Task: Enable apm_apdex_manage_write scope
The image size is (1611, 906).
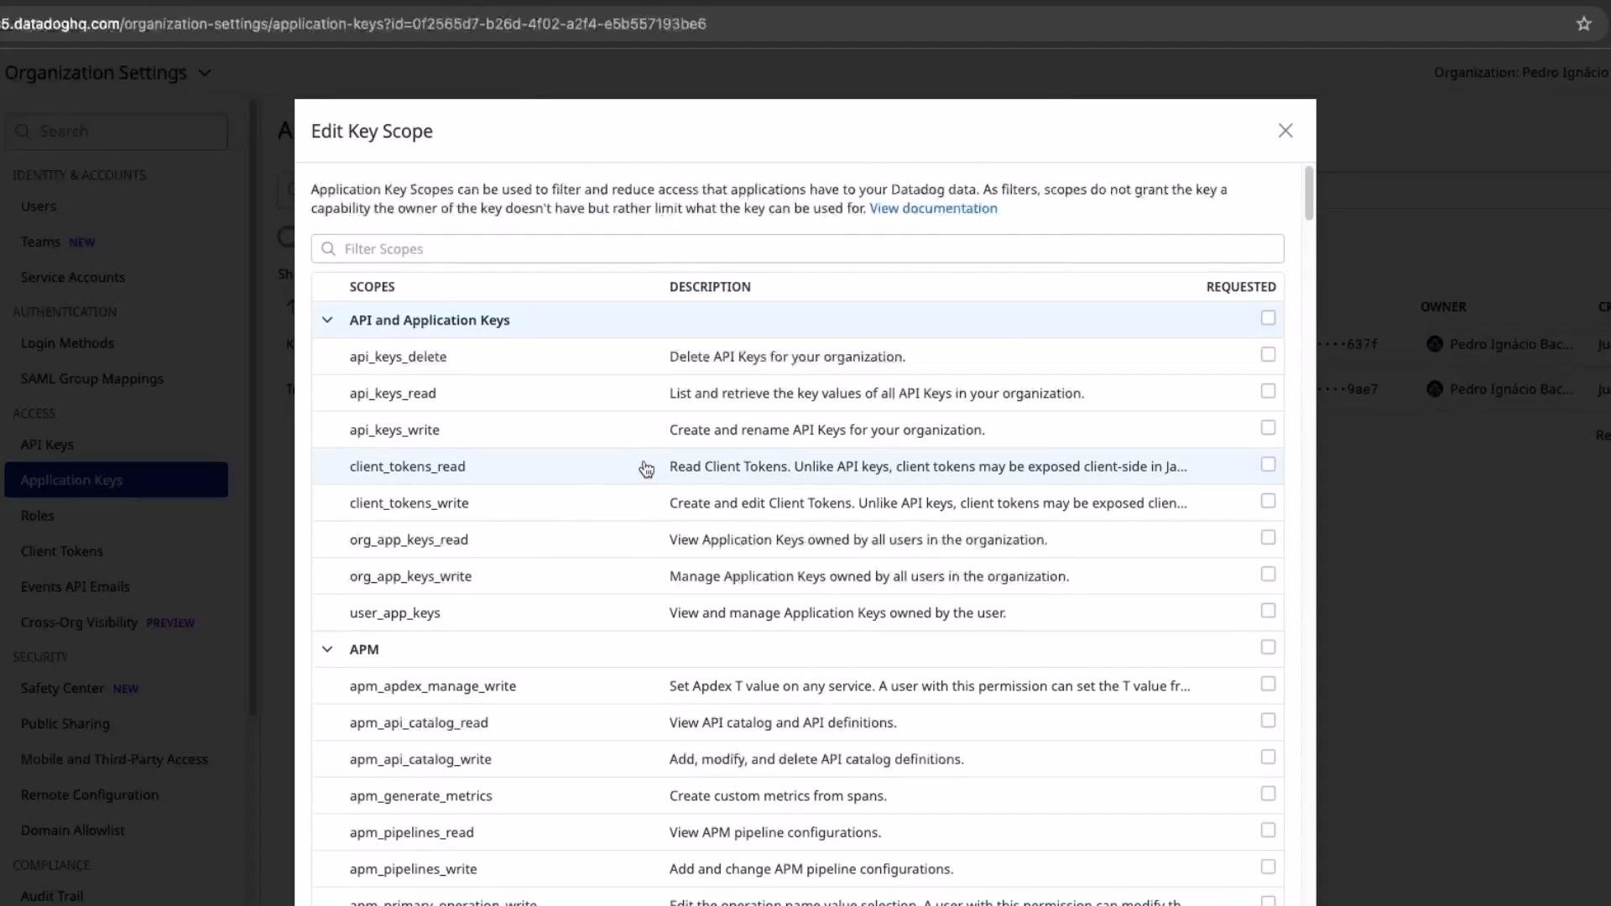Action: tap(1268, 684)
